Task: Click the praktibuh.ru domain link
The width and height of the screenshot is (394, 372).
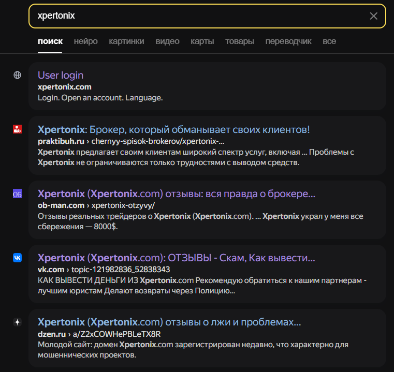Action: tap(61, 141)
